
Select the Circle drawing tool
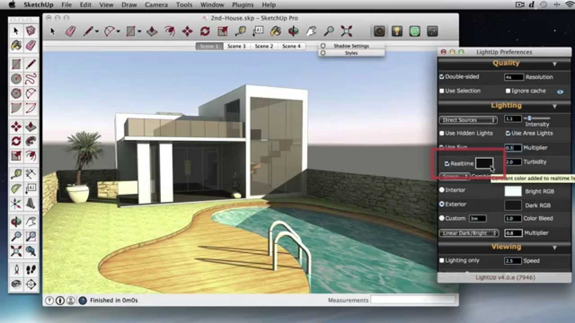[x=16, y=79]
